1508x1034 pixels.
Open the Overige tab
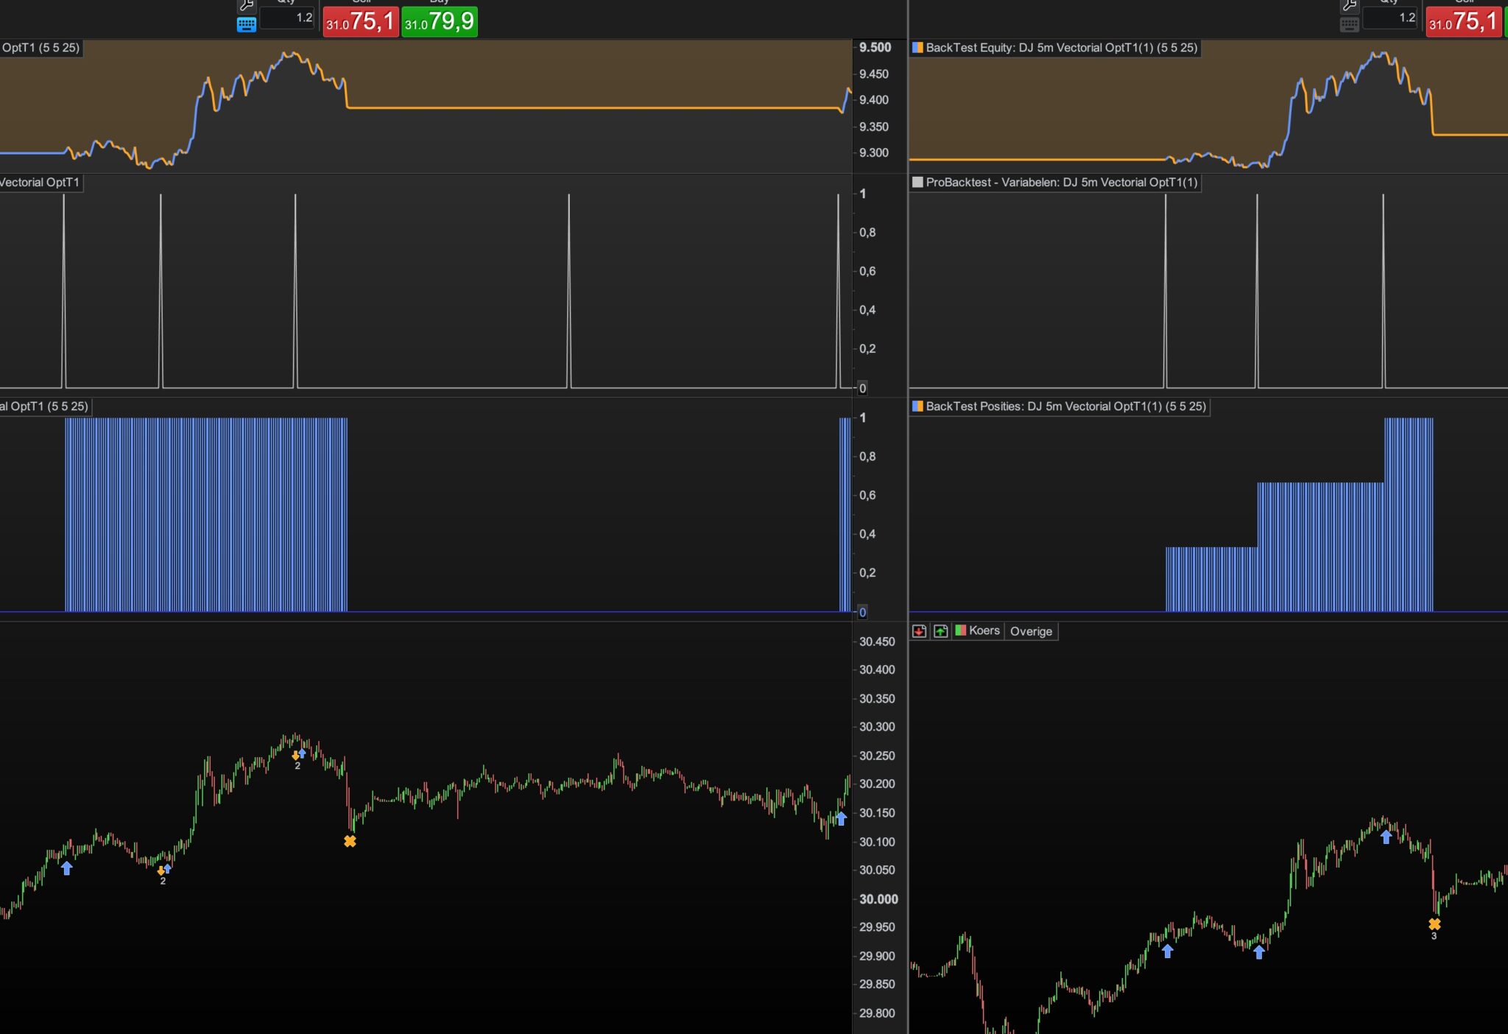1031,632
